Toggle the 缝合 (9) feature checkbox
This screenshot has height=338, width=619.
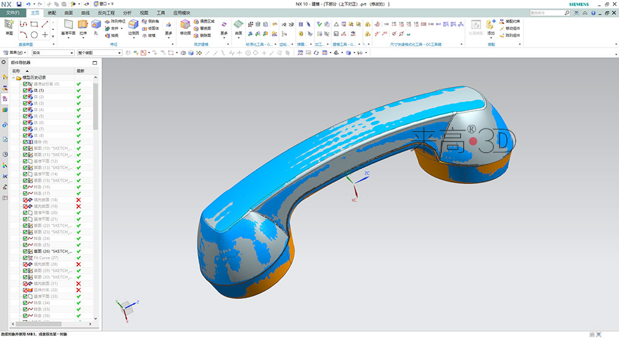click(25, 142)
